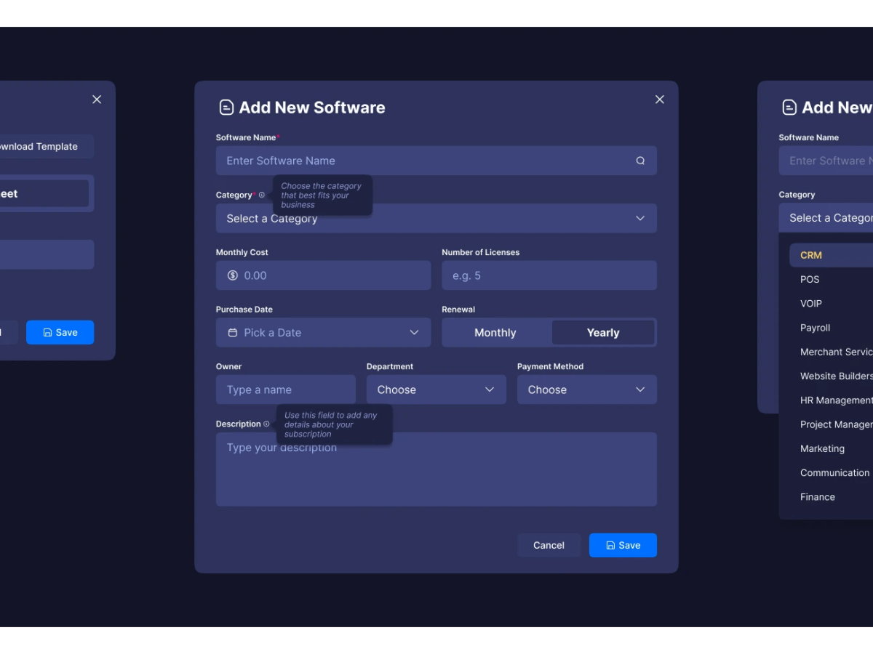Click Save in center dialog

[x=623, y=545]
